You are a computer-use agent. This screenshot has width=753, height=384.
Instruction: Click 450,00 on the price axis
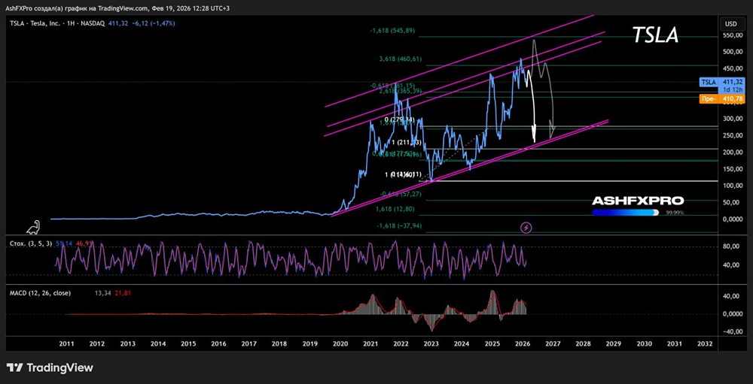point(731,68)
